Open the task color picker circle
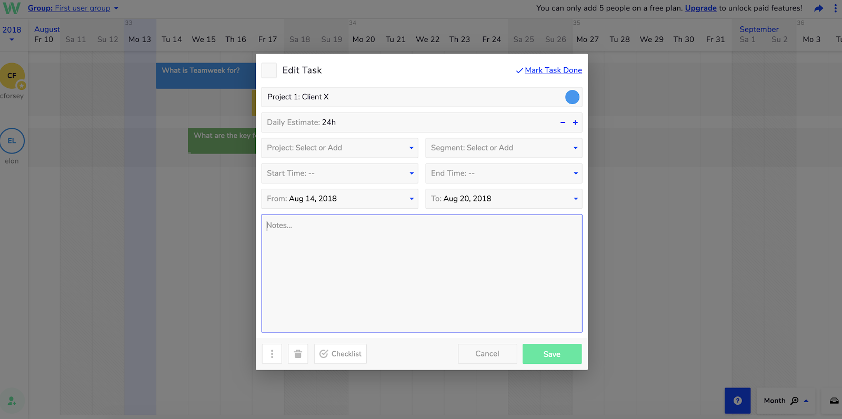Screen dimensions: 842x419 click(572, 97)
